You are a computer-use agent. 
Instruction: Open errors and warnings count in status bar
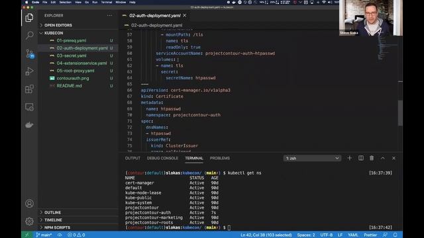point(76,235)
